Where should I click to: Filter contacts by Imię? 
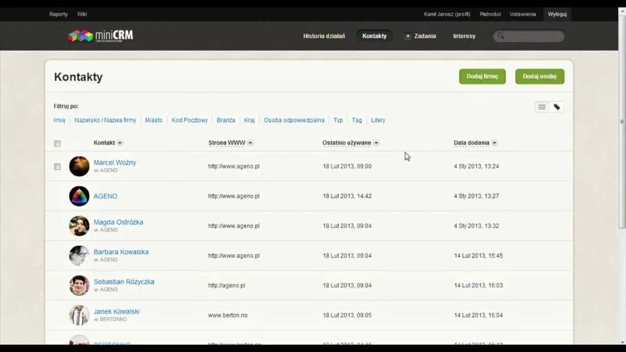[x=59, y=120]
